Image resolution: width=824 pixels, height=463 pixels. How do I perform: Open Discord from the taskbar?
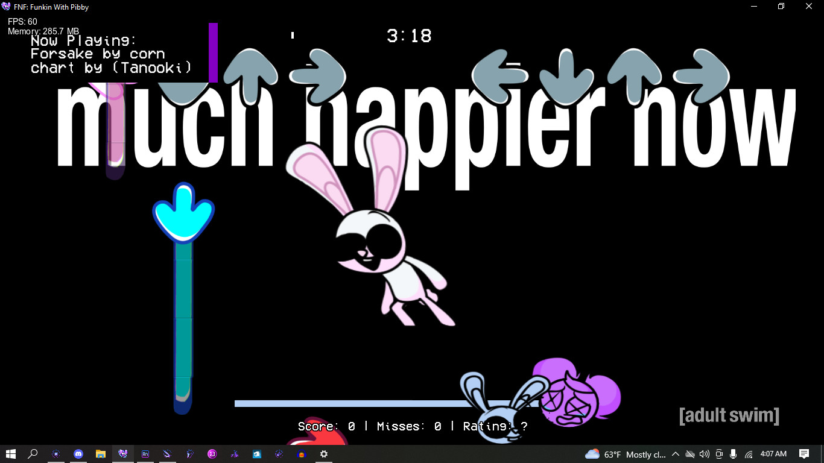78,455
